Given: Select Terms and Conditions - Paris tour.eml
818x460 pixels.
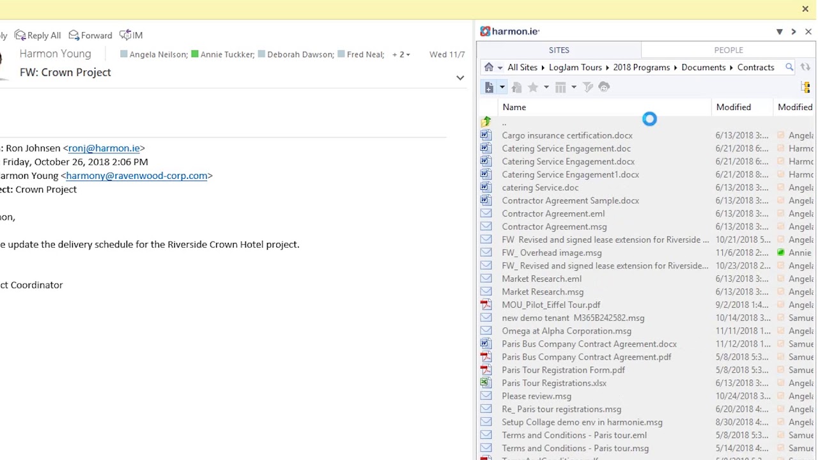Looking at the screenshot, I should click(574, 435).
